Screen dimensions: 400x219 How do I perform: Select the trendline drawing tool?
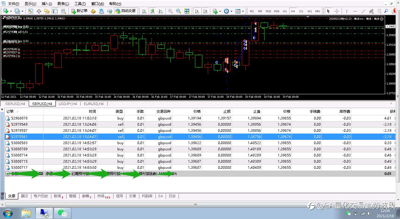(x=363, y=11)
